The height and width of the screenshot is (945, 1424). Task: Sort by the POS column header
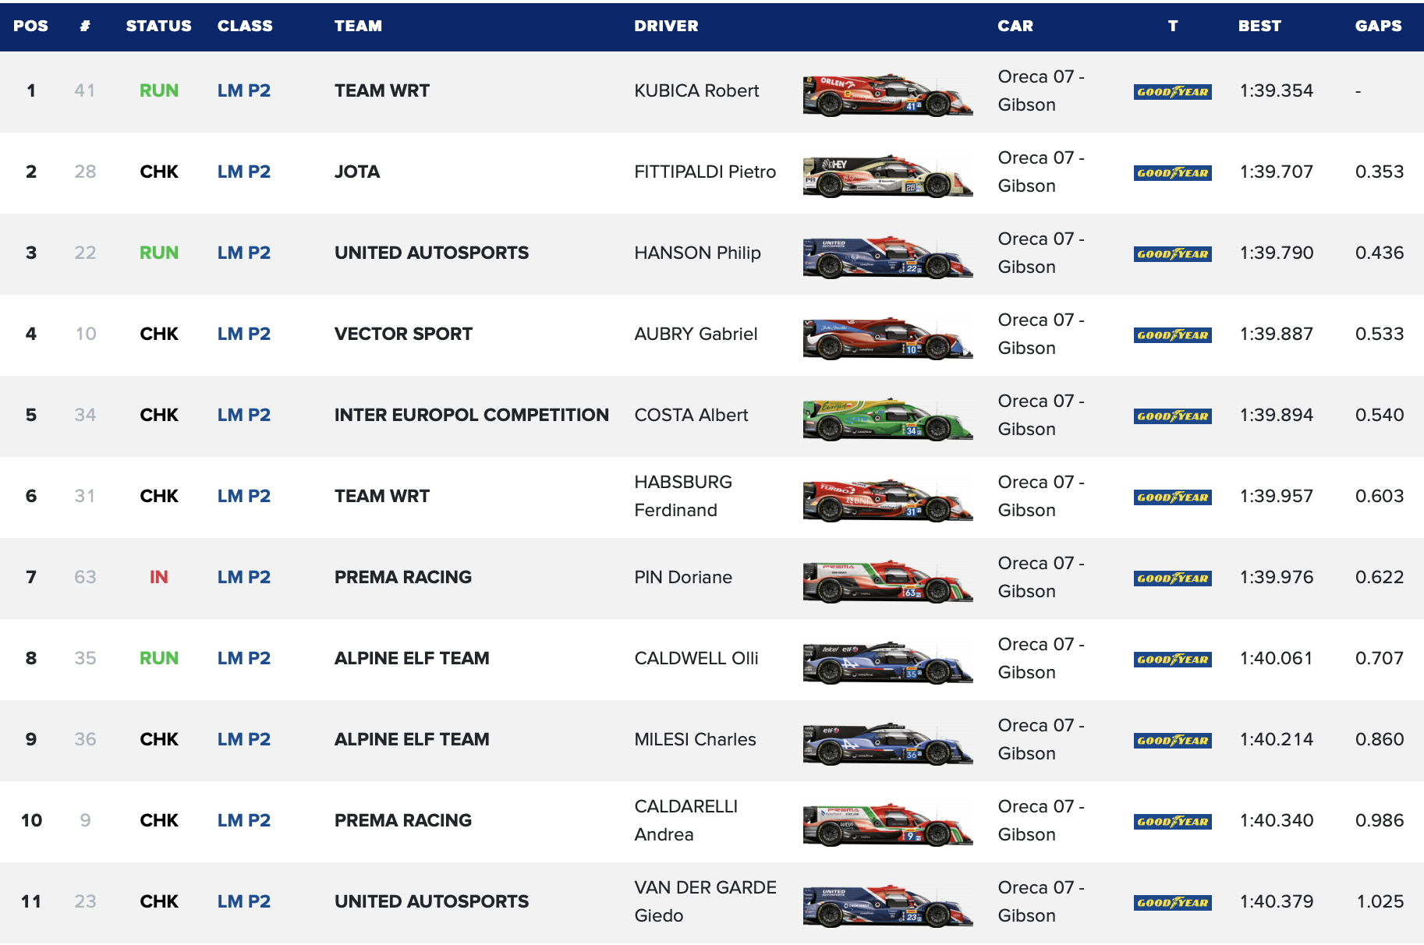pos(30,26)
